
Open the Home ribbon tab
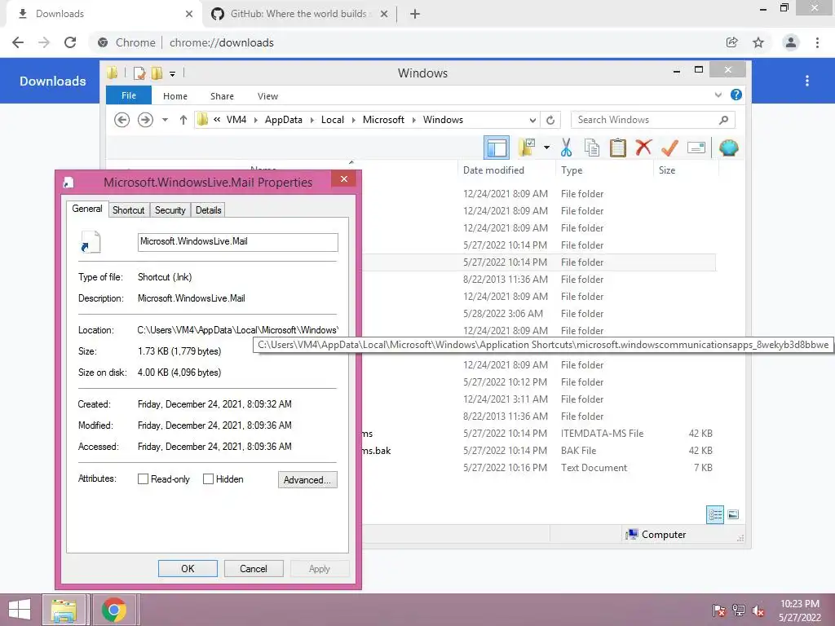[175, 96]
